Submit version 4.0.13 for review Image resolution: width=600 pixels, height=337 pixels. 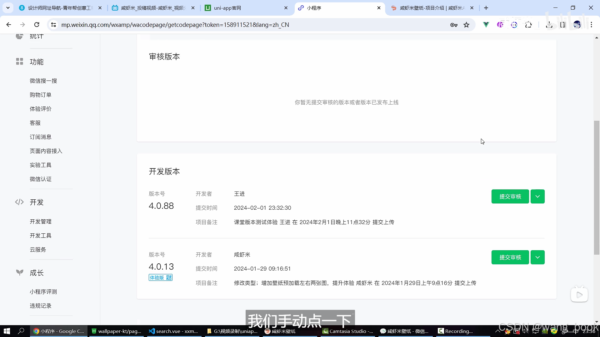tap(510, 257)
